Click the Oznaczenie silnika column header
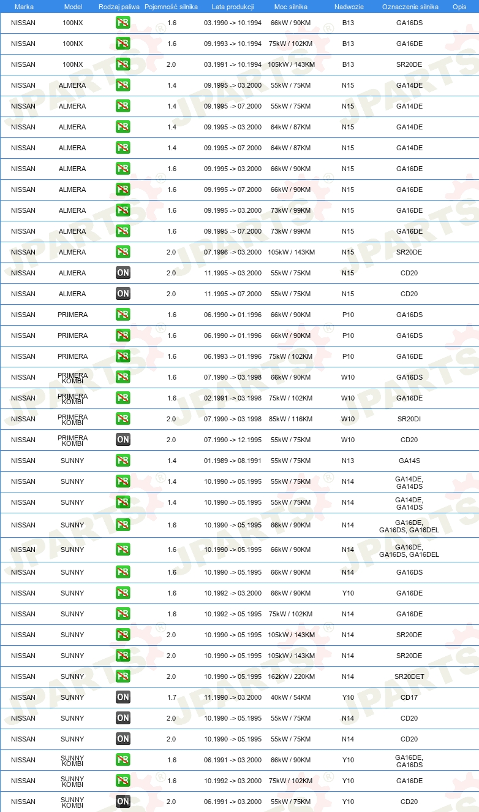Viewport: 479px width, 812px height. [410, 7]
